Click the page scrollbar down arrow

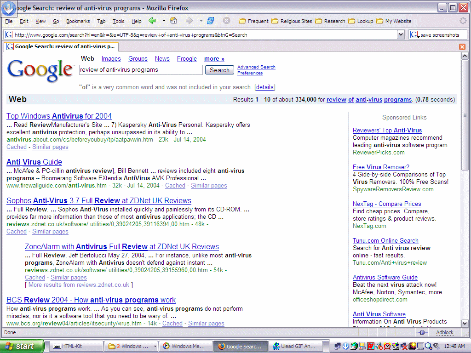click(x=465, y=324)
